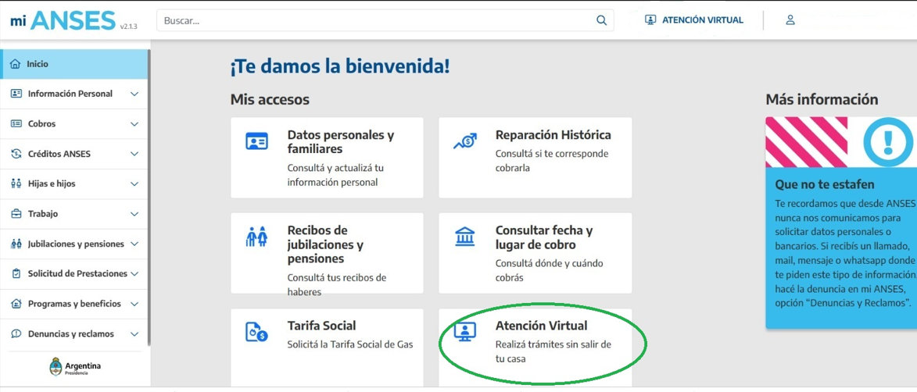Click the Reparación Histórica arrow-dollar icon

[465, 141]
